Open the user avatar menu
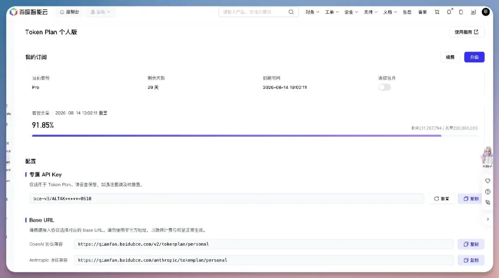 [x=486, y=12]
